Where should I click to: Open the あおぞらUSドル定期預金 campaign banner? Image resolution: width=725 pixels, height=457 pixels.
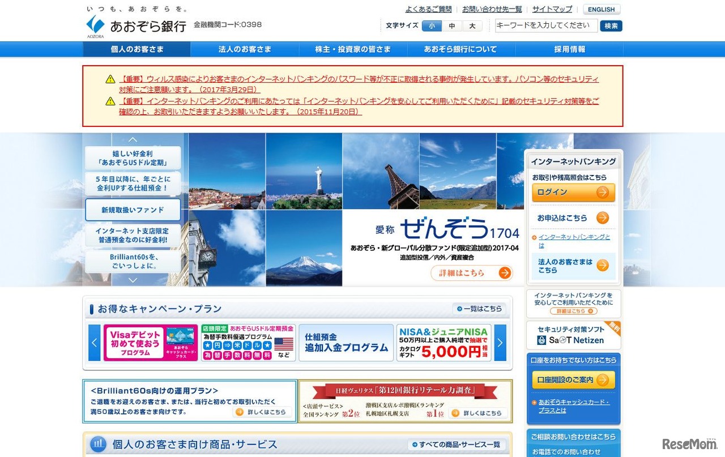248,343
